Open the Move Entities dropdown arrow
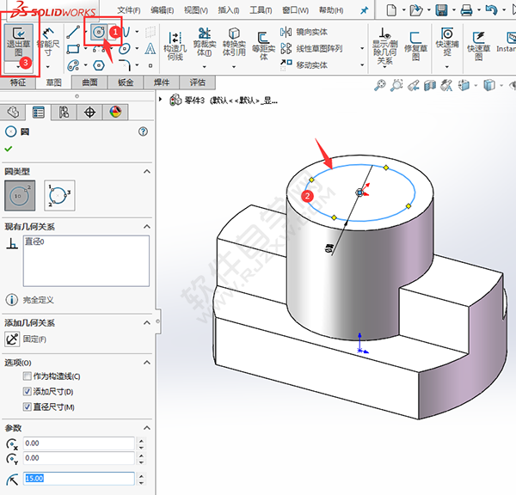 click(x=362, y=64)
